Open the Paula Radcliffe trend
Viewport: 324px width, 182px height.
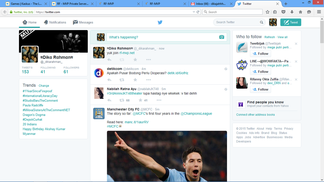(33, 105)
